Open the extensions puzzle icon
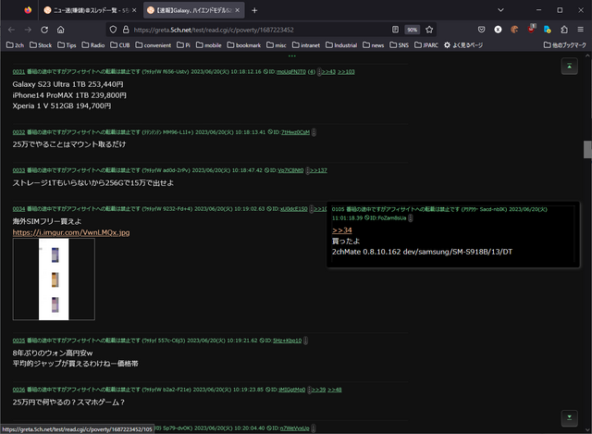This screenshot has height=434, width=592. coord(564,30)
